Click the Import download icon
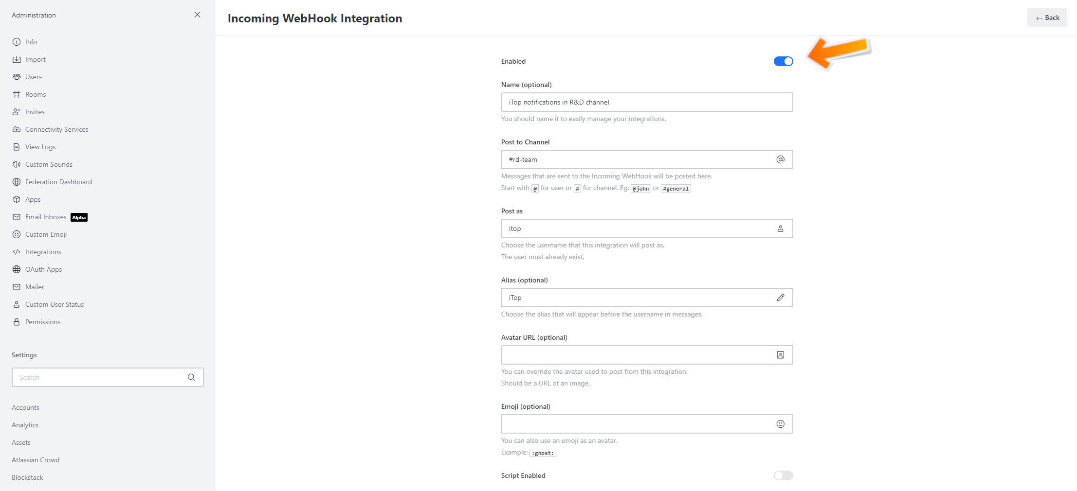The height and width of the screenshot is (491, 1077). [17, 59]
